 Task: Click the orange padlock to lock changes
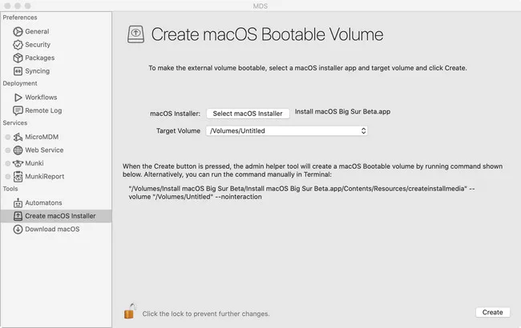tap(130, 311)
